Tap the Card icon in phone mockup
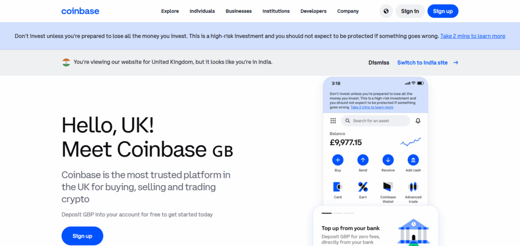Screen dimensions: 520x246 pyautogui.click(x=338, y=187)
